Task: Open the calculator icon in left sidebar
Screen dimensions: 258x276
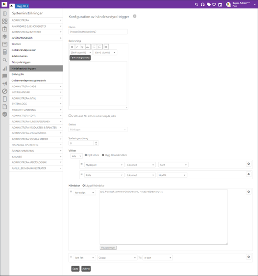Action: pyautogui.click(x=5, y=52)
